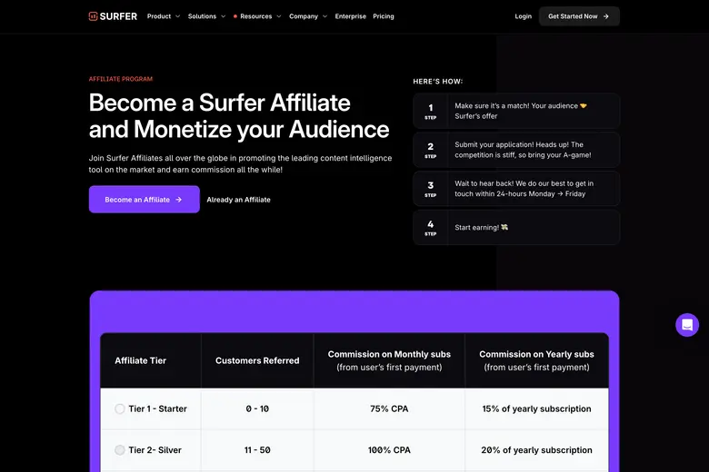Click the HERE'S HOW: heading
The height and width of the screenshot is (472, 709).
[438, 82]
